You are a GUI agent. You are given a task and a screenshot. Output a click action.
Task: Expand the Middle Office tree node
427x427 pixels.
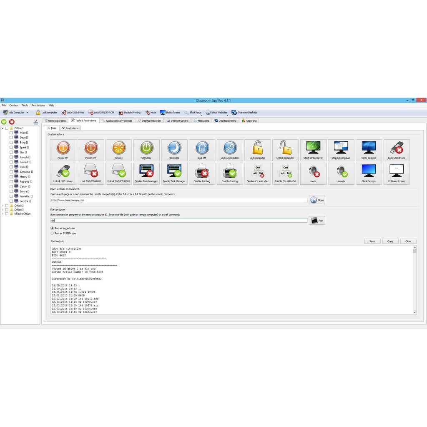coord(3,213)
